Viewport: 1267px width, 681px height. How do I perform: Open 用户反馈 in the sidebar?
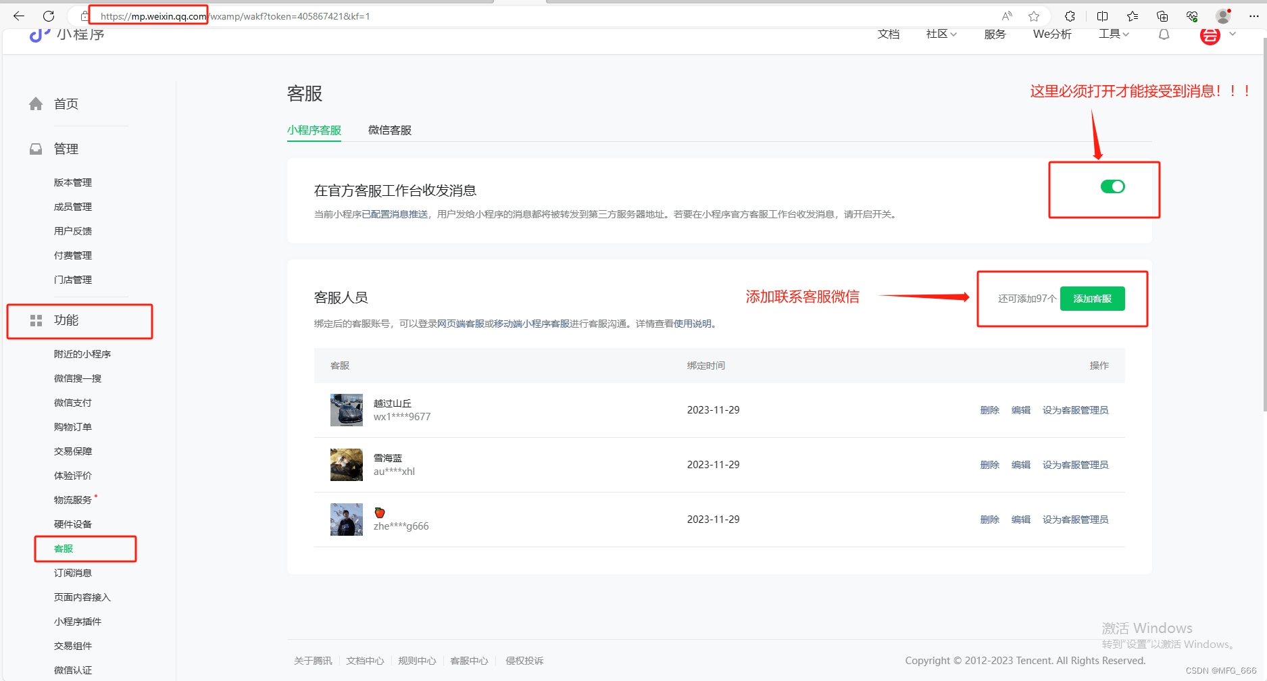point(73,231)
